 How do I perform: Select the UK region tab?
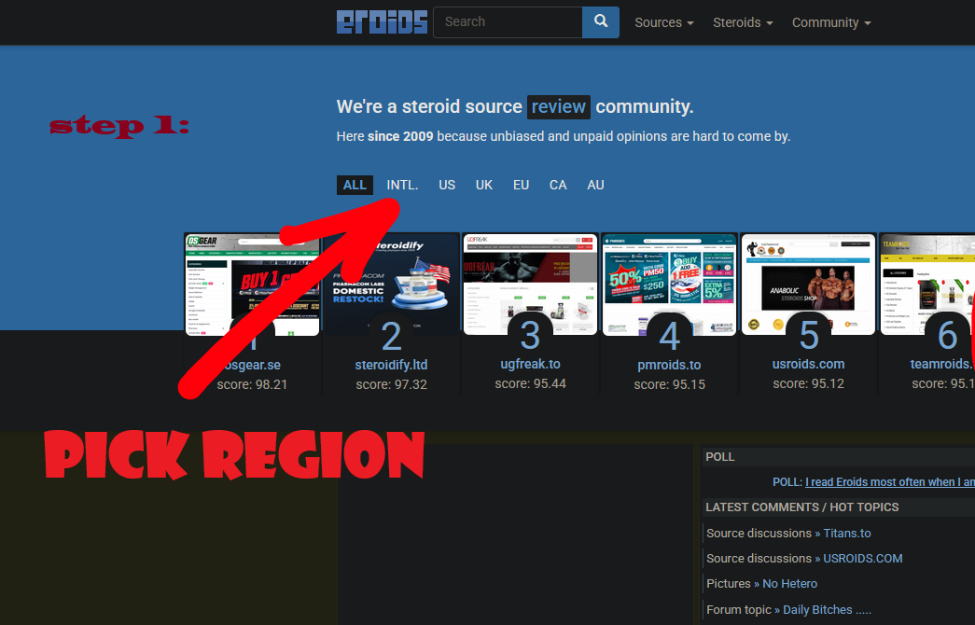(484, 185)
